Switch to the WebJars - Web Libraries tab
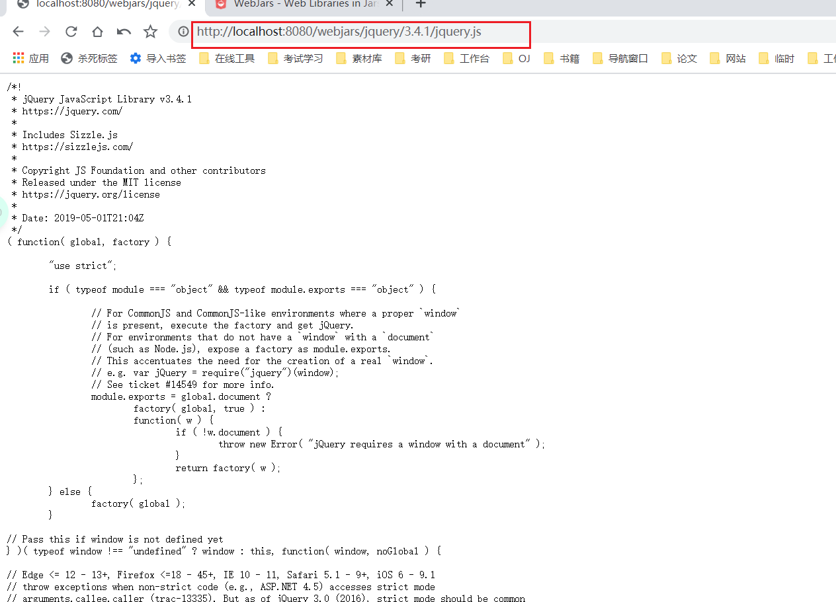836x602 pixels. coord(304,5)
